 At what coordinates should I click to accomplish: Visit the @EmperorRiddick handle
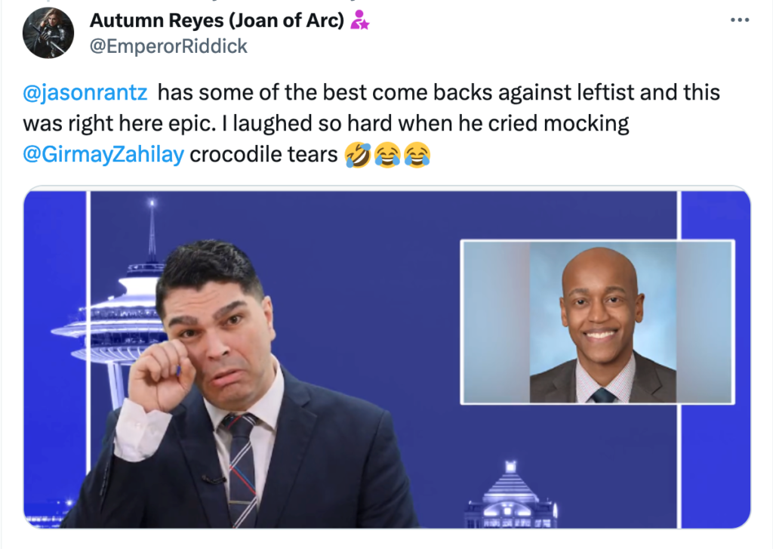[168, 46]
